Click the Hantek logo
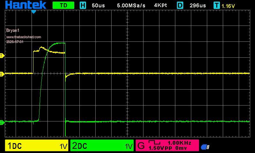The width and height of the screenshot is (255, 153). point(26,5)
